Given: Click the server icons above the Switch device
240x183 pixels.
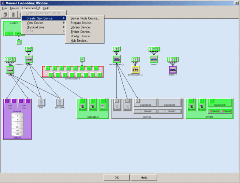Looking at the screenshot, I should pyautogui.click(x=154, y=49).
